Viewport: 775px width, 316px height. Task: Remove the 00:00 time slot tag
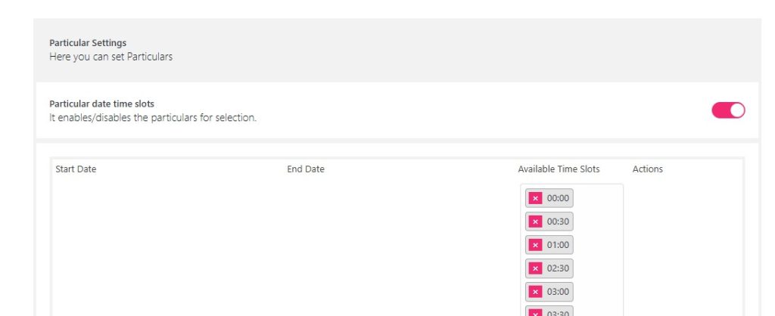tap(535, 198)
